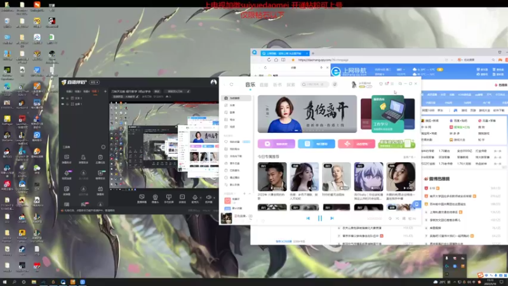Click the browser home button
The height and width of the screenshot is (286, 508).
click(276, 60)
